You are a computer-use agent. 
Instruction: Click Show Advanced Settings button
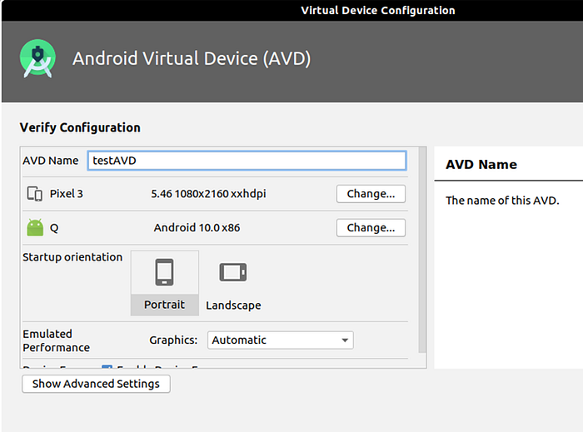click(96, 384)
